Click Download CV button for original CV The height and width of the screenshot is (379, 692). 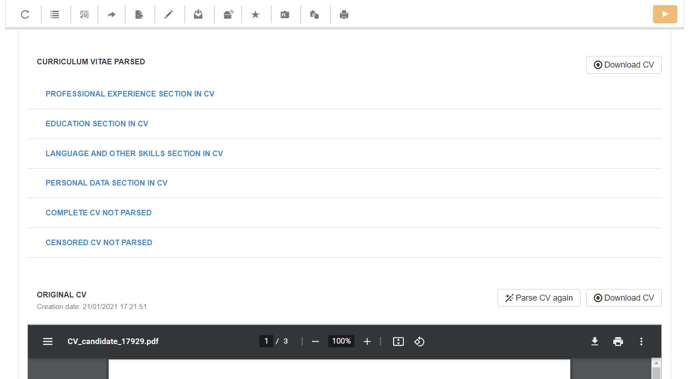click(623, 298)
